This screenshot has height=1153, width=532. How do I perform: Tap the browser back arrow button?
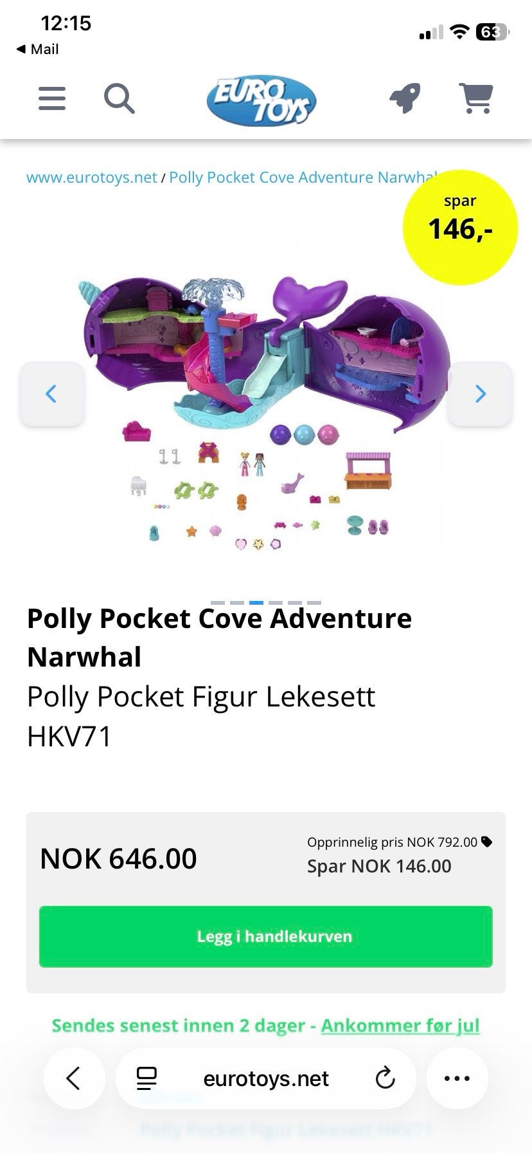tap(74, 1078)
